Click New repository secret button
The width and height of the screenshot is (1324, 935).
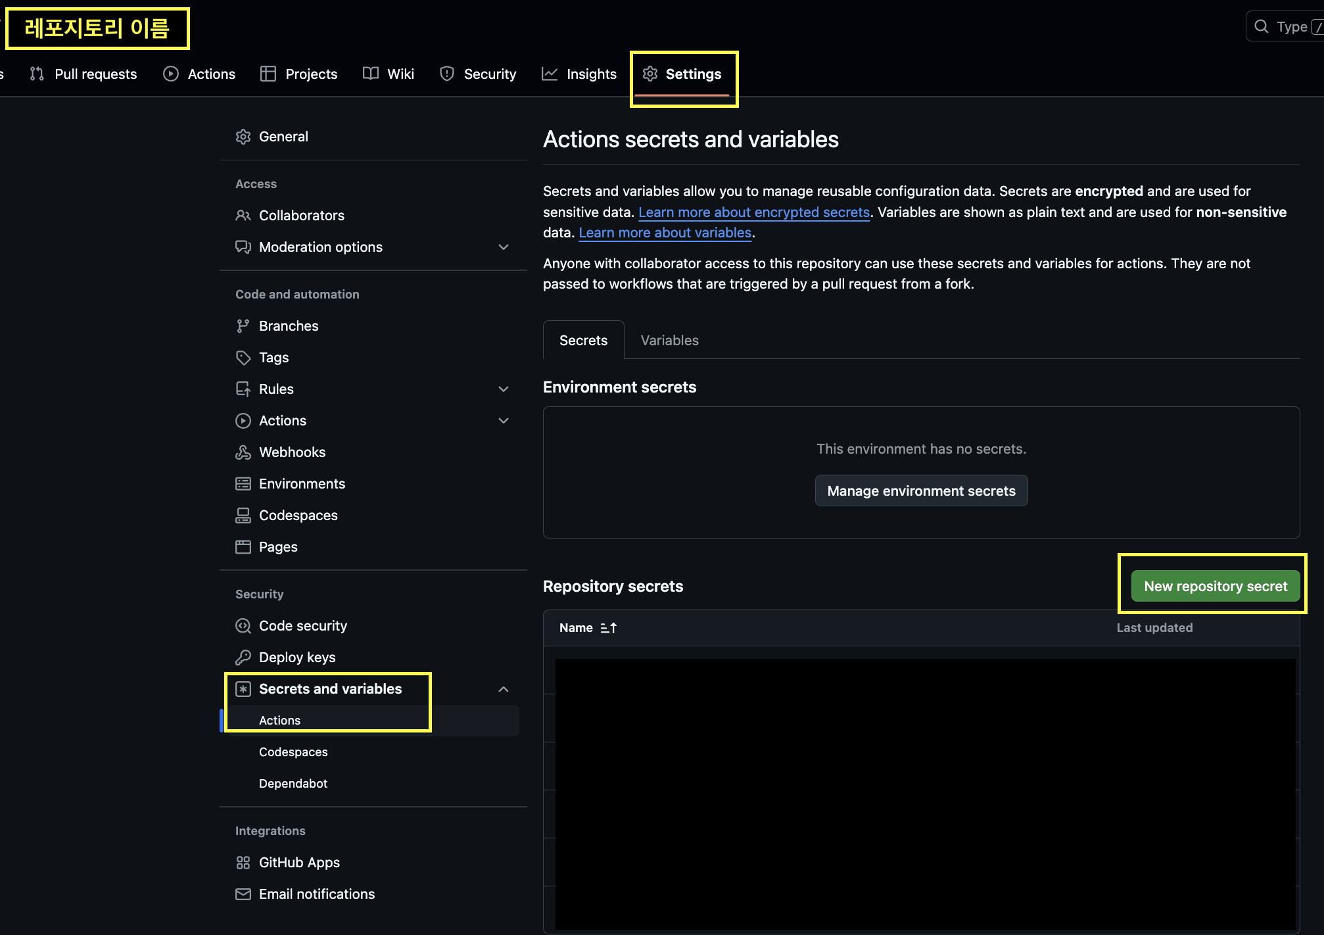tap(1215, 586)
